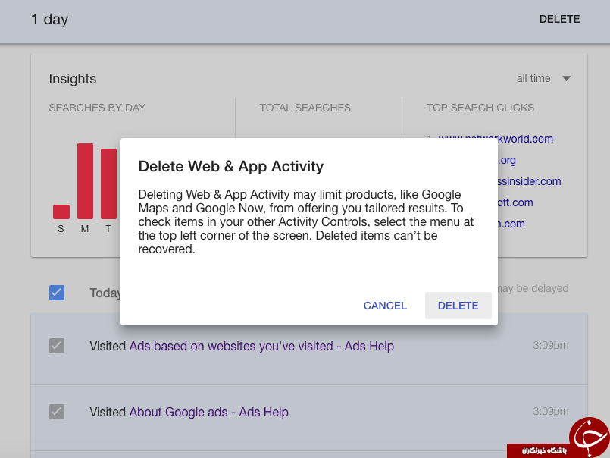Click DELETE in the top header bar
This screenshot has width=610, height=458.
click(559, 20)
